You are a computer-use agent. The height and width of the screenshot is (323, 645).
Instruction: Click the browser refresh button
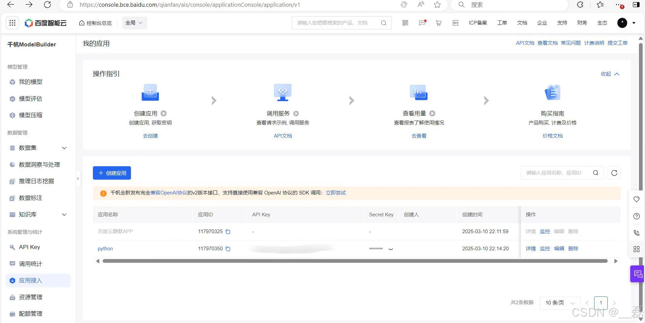(x=47, y=5)
